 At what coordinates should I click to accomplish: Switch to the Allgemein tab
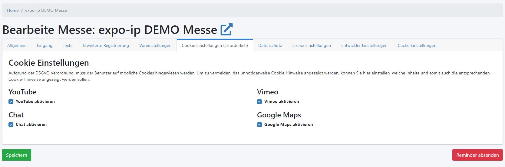[x=17, y=45]
